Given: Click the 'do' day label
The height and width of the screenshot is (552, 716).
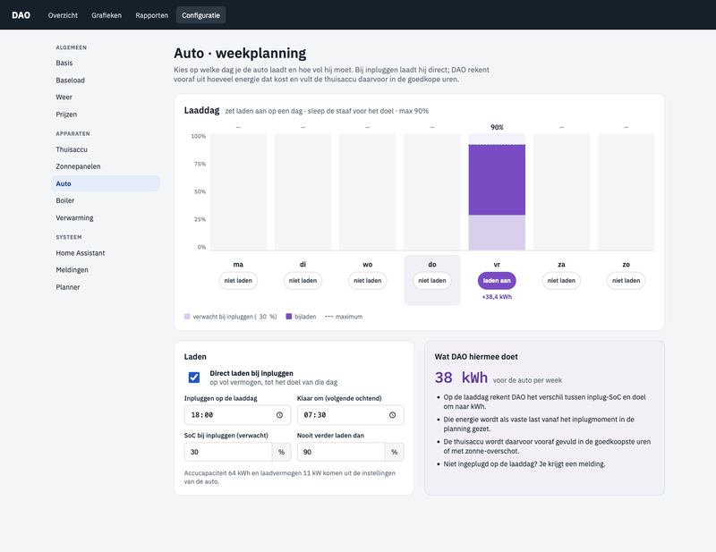Looking at the screenshot, I should point(432,264).
